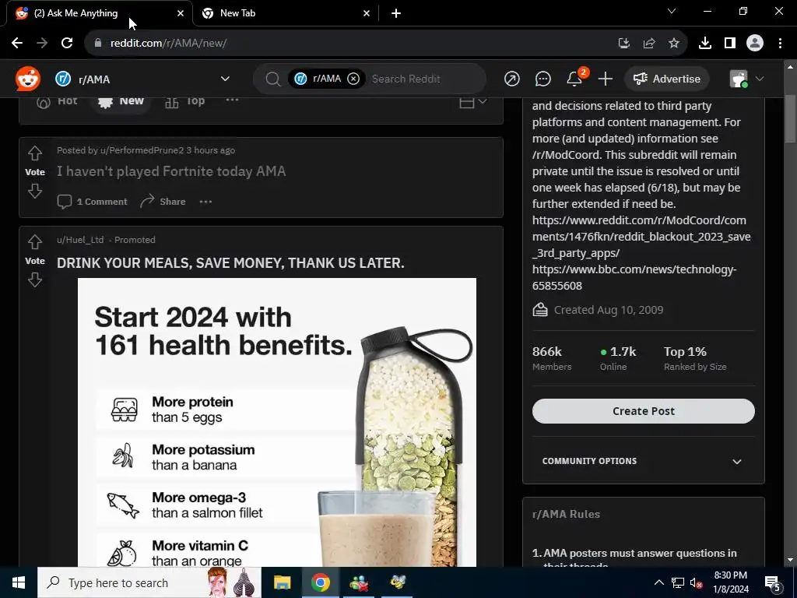
Task: Sort posts by New
Action: 121,100
